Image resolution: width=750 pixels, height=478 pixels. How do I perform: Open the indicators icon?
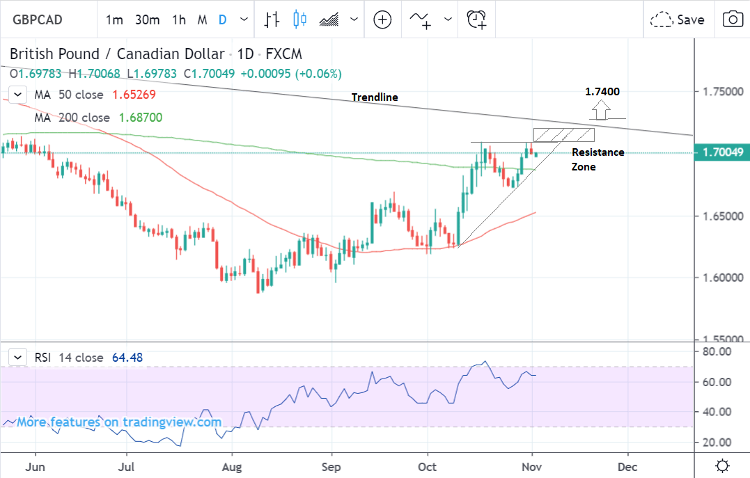(x=422, y=19)
